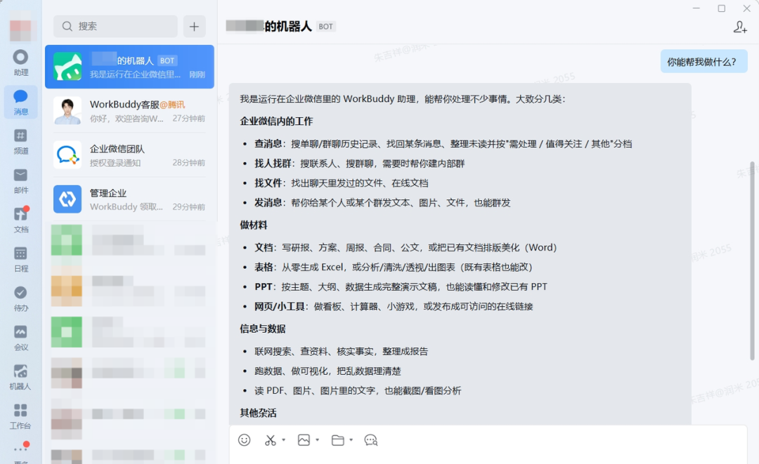Click the 29分钟前 timestamp
This screenshot has width=759, height=464.
[189, 207]
